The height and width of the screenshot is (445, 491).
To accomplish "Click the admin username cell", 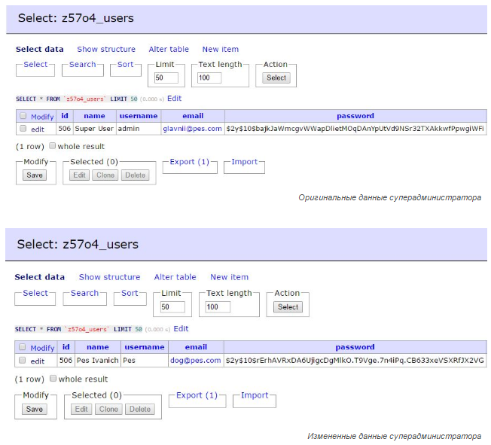I will point(139,129).
